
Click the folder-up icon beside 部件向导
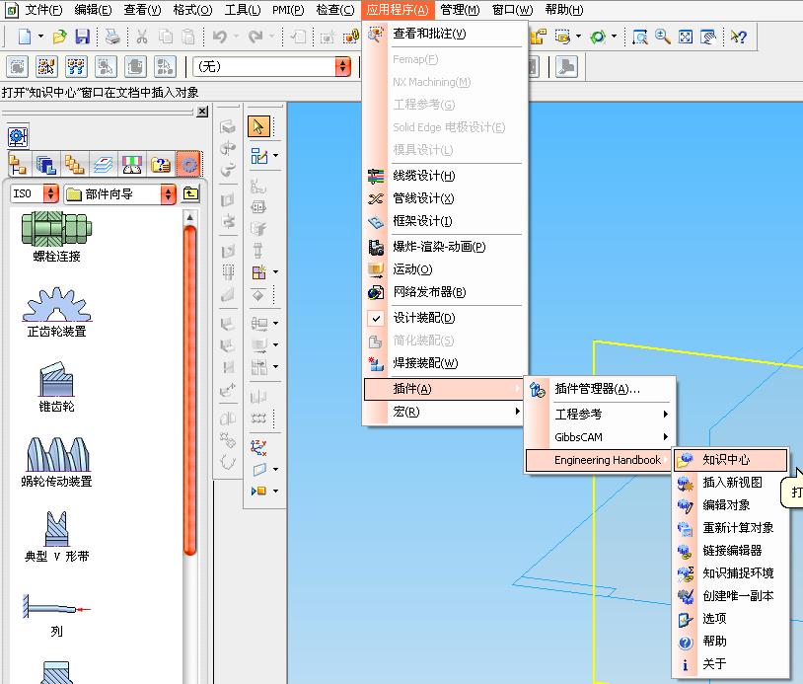pyautogui.click(x=190, y=193)
